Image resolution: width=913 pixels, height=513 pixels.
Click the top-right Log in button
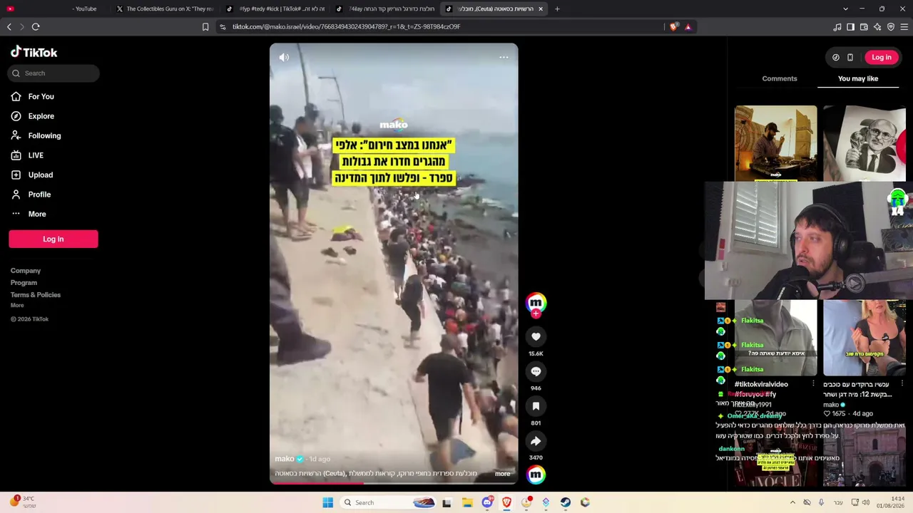882,57
